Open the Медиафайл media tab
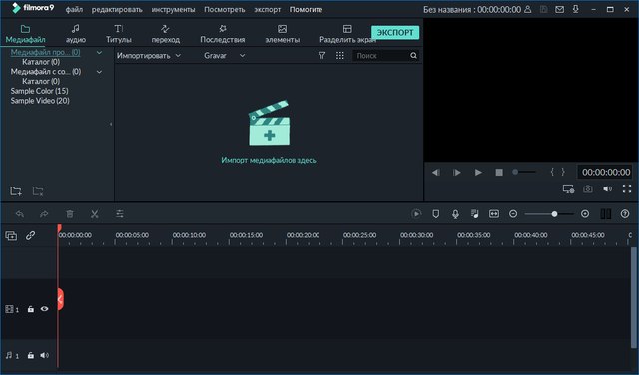The image size is (639, 375). pos(25,34)
